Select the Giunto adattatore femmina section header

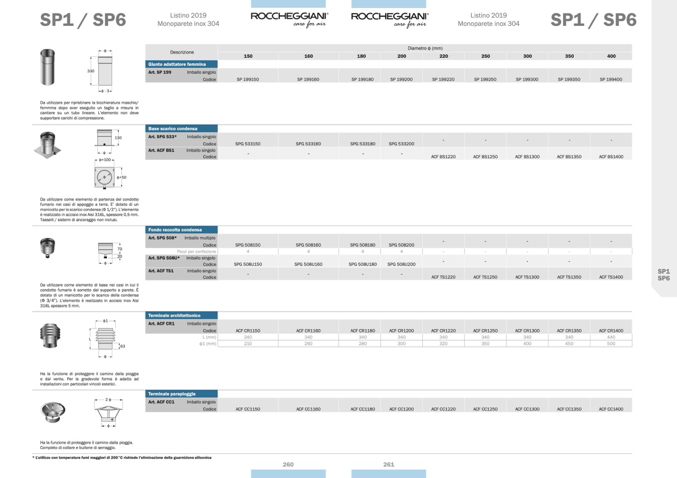pos(181,64)
